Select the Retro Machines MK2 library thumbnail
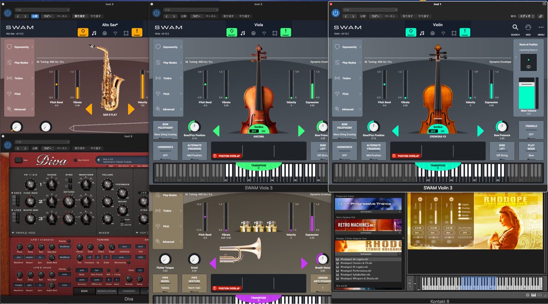The image size is (548, 304). (x=368, y=225)
